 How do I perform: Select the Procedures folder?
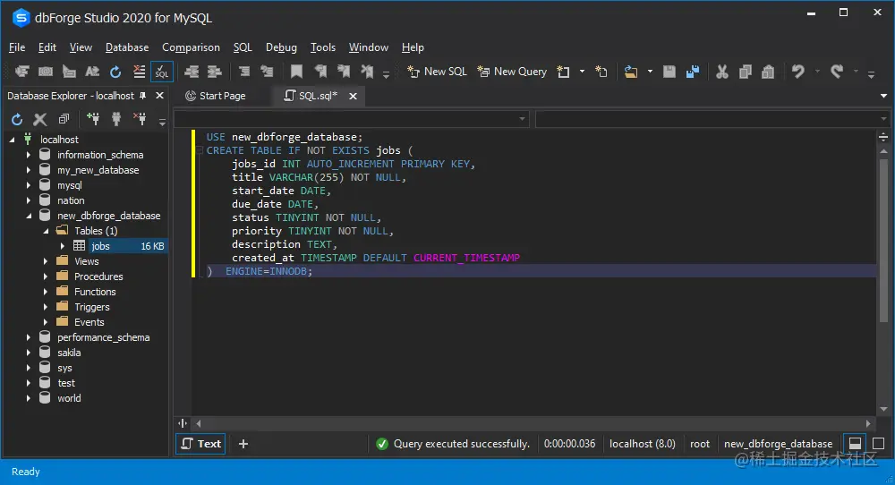pos(98,277)
